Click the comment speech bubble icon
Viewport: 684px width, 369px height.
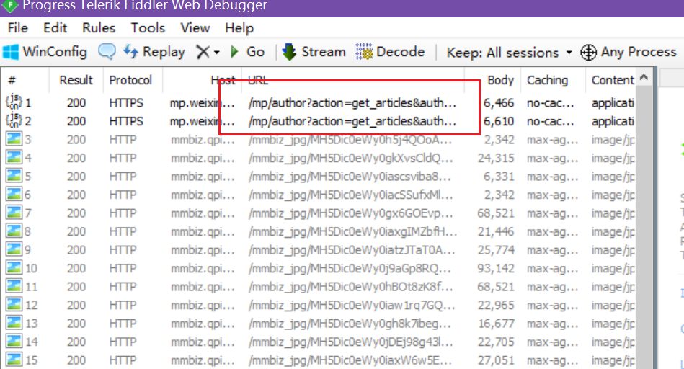(x=107, y=51)
